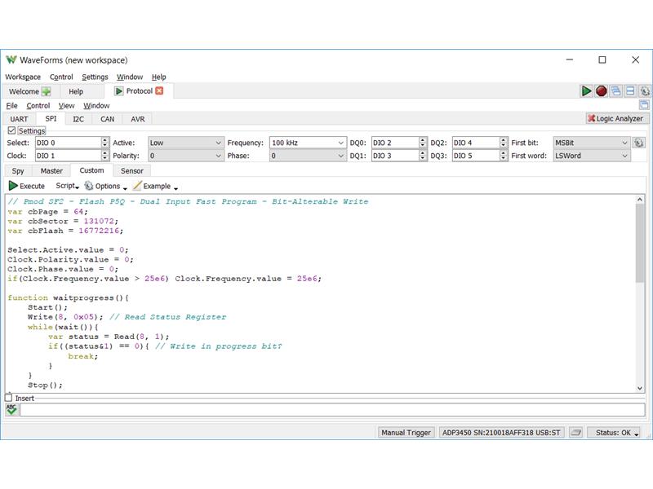Click the DQ3 stepper showing DIO 5

pos(480,156)
